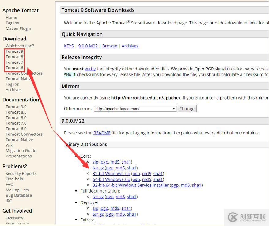Download the Deployer zip
The height and width of the screenshot is (226, 269).
tap(95, 208)
